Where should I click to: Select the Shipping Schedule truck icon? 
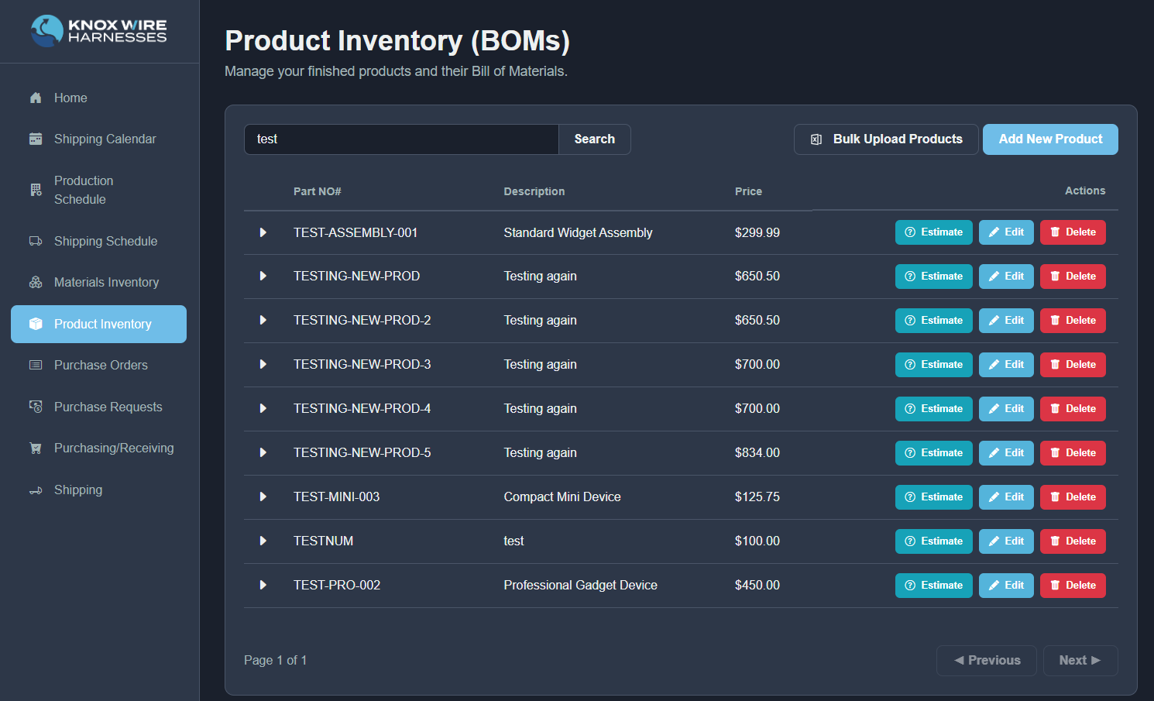coord(36,241)
